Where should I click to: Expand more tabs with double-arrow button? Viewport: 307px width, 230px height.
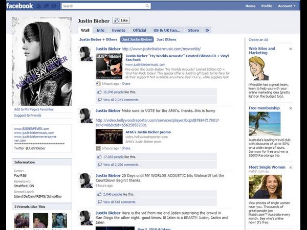pos(207,30)
